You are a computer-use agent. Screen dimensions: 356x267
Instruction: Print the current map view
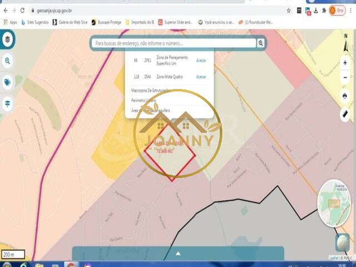tap(345, 96)
